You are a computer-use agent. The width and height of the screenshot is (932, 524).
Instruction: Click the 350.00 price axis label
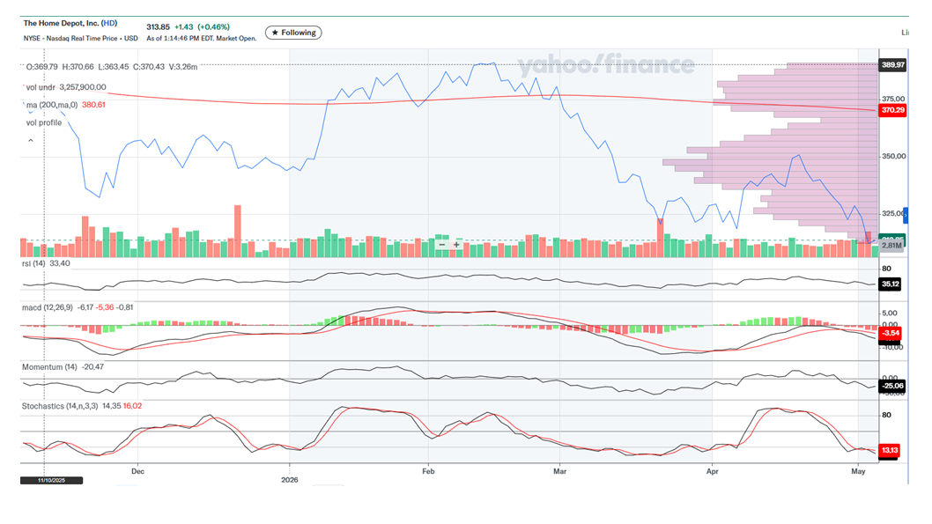click(x=894, y=156)
